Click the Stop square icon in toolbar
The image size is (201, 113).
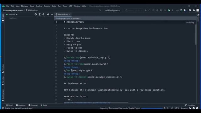coord(173,10)
